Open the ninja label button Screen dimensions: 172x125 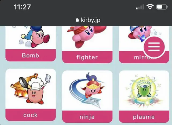tap(87, 117)
